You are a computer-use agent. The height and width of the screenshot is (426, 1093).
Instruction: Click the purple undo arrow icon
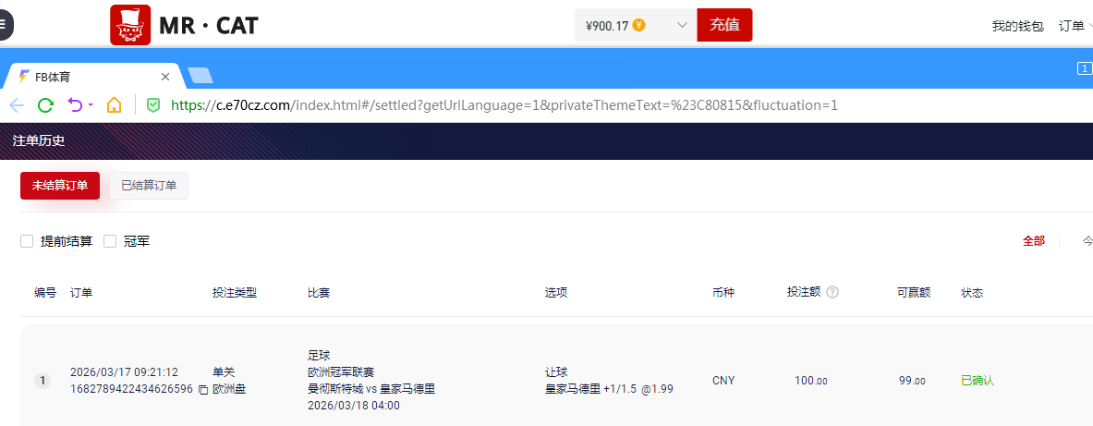(x=75, y=105)
